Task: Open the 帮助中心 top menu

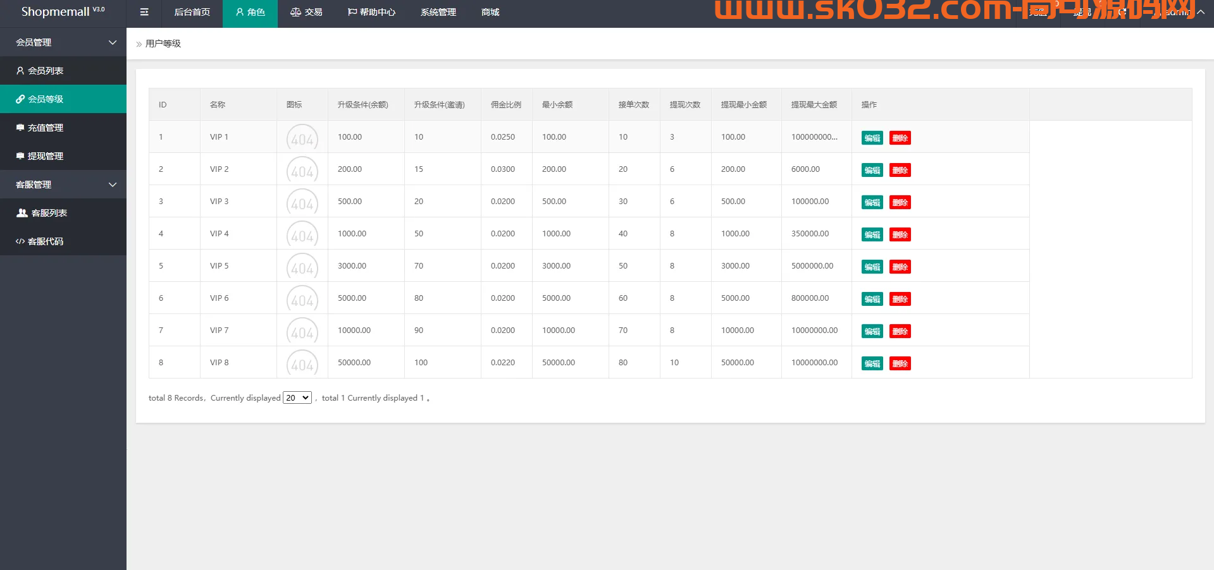Action: pyautogui.click(x=371, y=12)
